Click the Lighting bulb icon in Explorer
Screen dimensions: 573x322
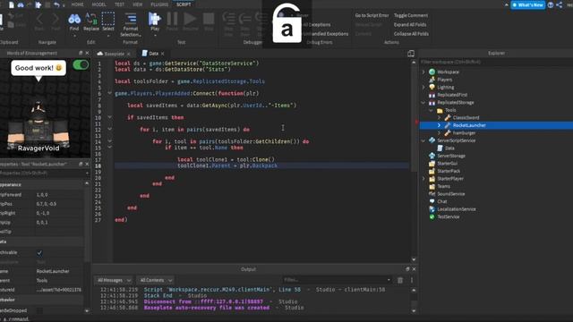(432, 88)
